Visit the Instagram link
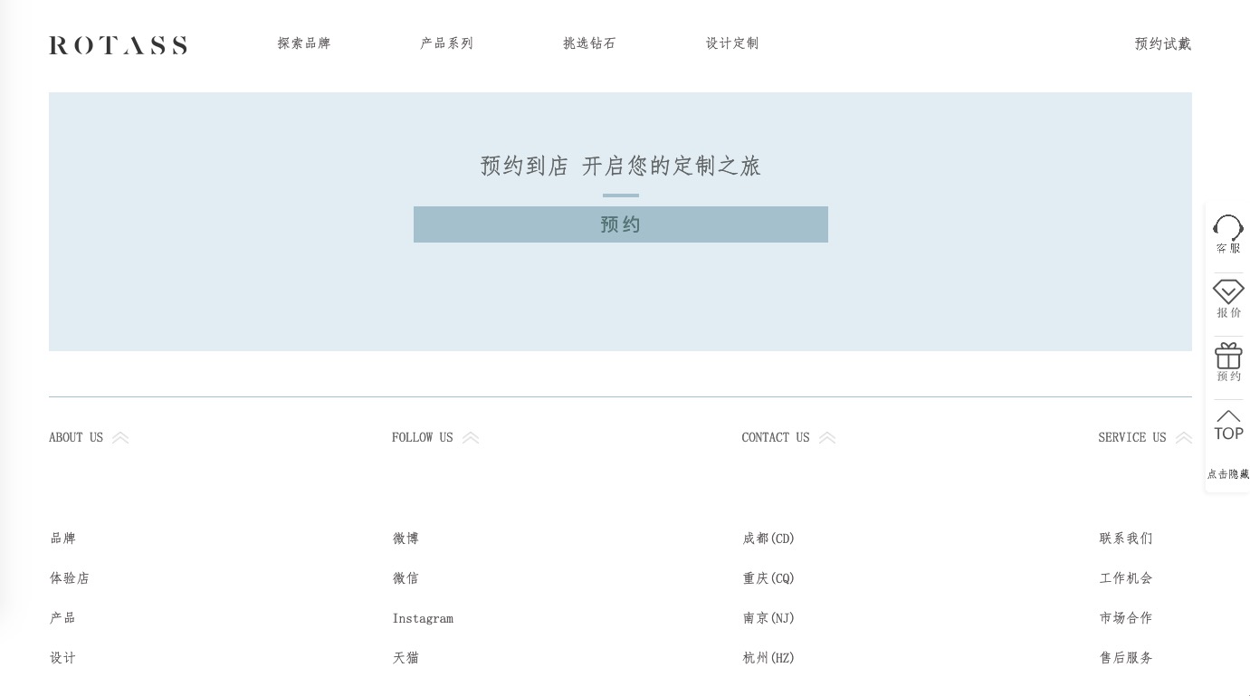 point(423,619)
